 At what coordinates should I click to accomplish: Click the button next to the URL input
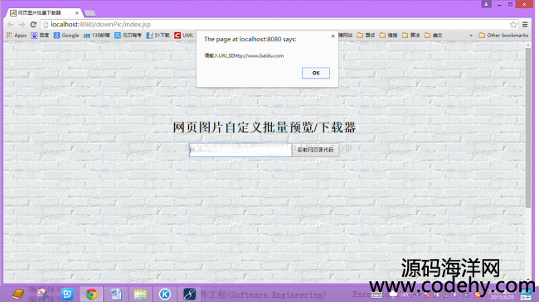click(315, 150)
